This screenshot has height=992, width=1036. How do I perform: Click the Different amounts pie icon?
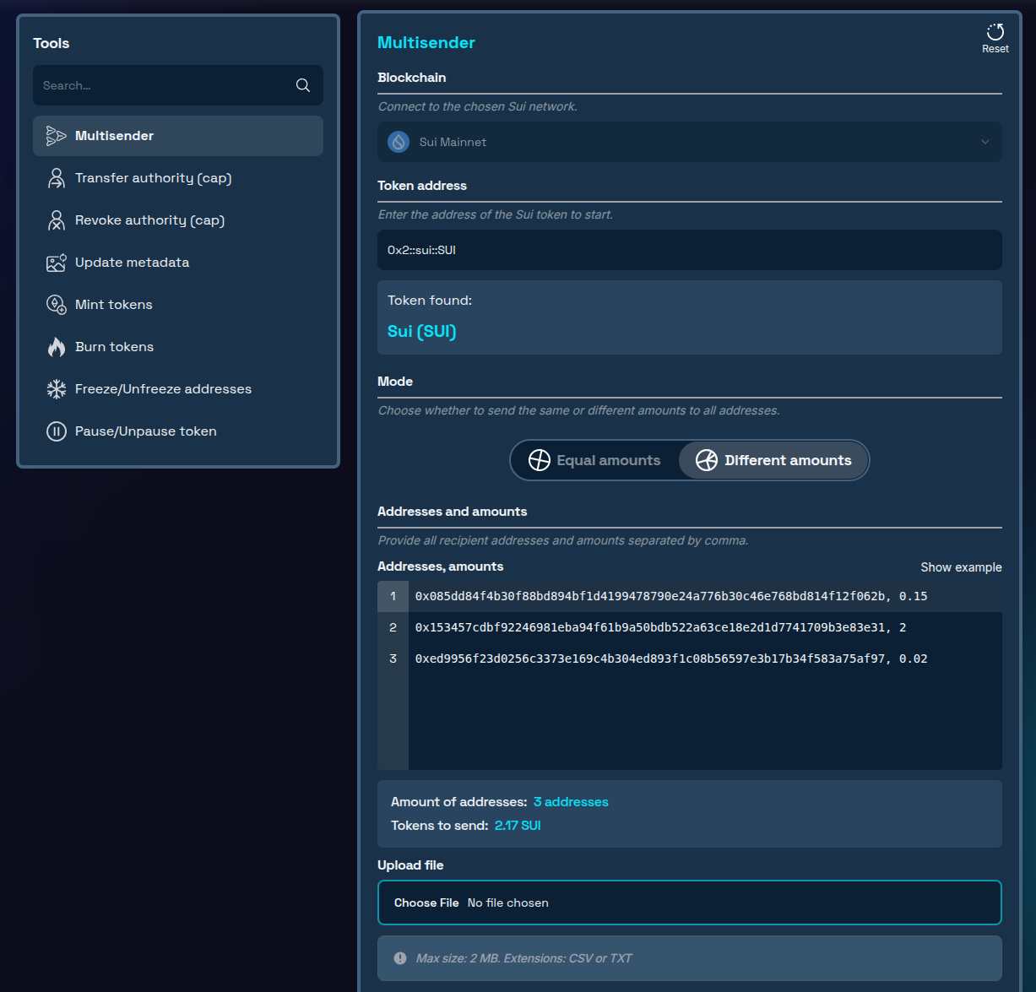[707, 460]
